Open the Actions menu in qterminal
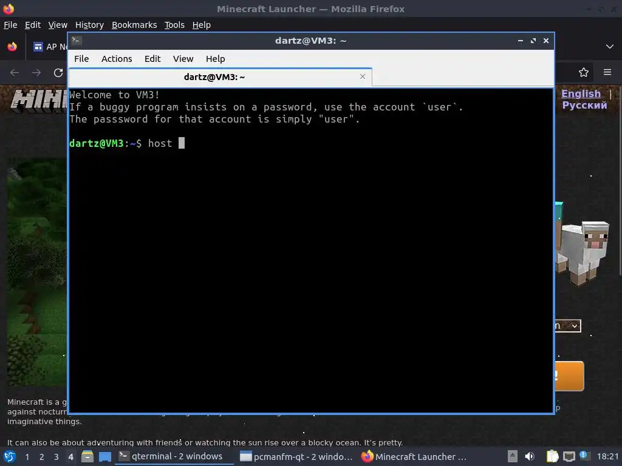This screenshot has height=466, width=622. coord(117,59)
